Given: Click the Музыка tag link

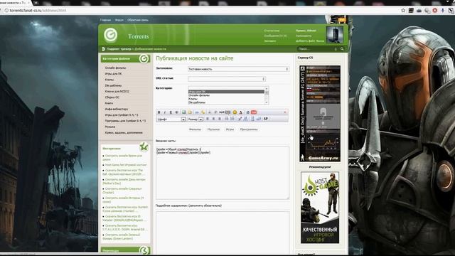Looking at the screenshot, I should [213, 129].
